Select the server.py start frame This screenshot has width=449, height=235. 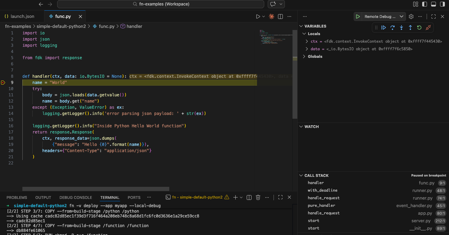pyautogui.click(x=373, y=221)
